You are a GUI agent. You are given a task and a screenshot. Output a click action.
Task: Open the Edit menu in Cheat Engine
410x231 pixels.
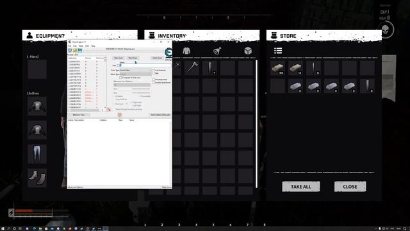click(x=75, y=46)
